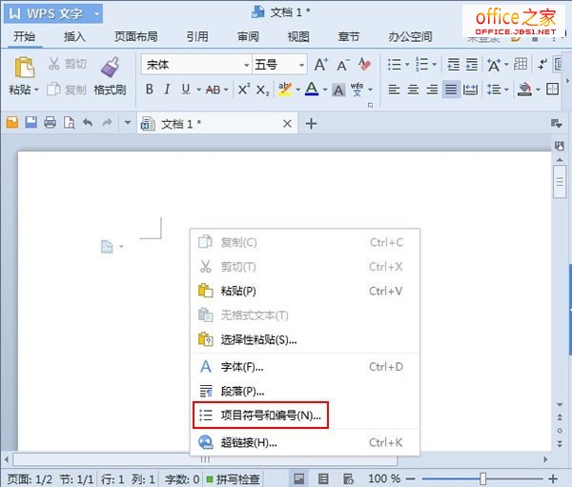Toggle Bold formatting
The image size is (572, 487).
coord(150,89)
